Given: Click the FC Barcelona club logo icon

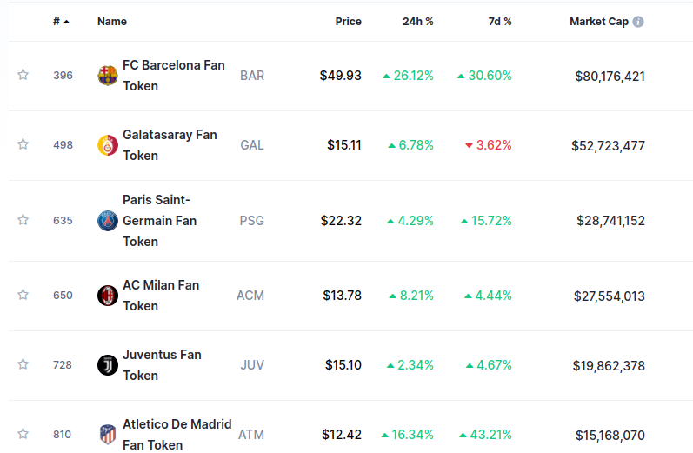Looking at the screenshot, I should pyautogui.click(x=107, y=76).
